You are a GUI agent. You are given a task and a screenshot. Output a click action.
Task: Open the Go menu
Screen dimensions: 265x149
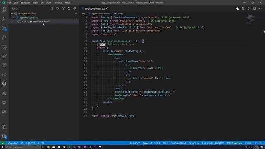coord(42,3)
